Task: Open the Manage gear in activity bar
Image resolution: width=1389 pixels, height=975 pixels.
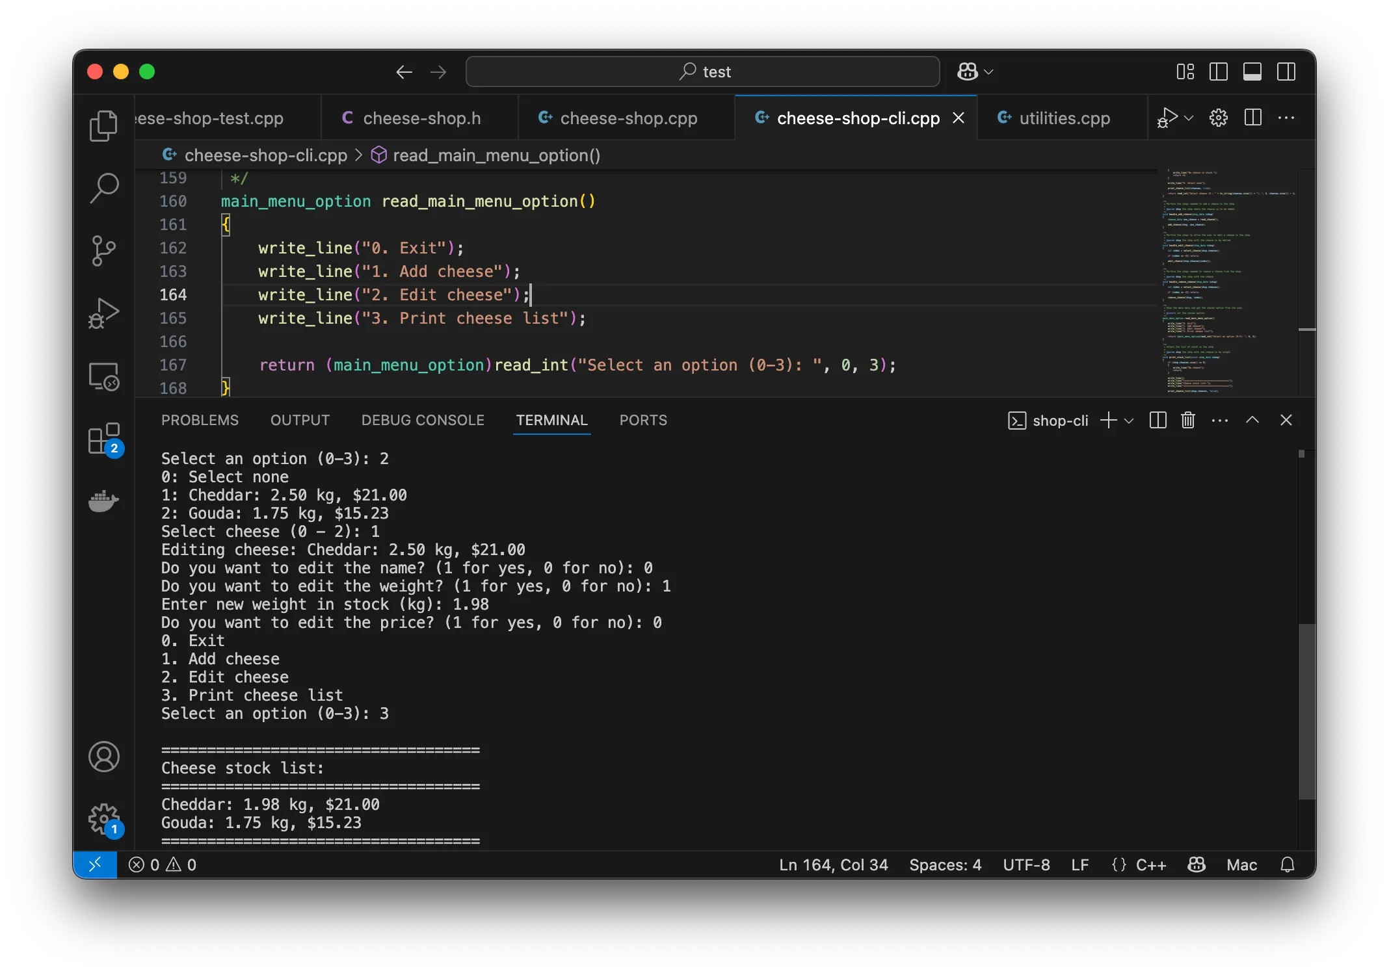Action: 103,819
